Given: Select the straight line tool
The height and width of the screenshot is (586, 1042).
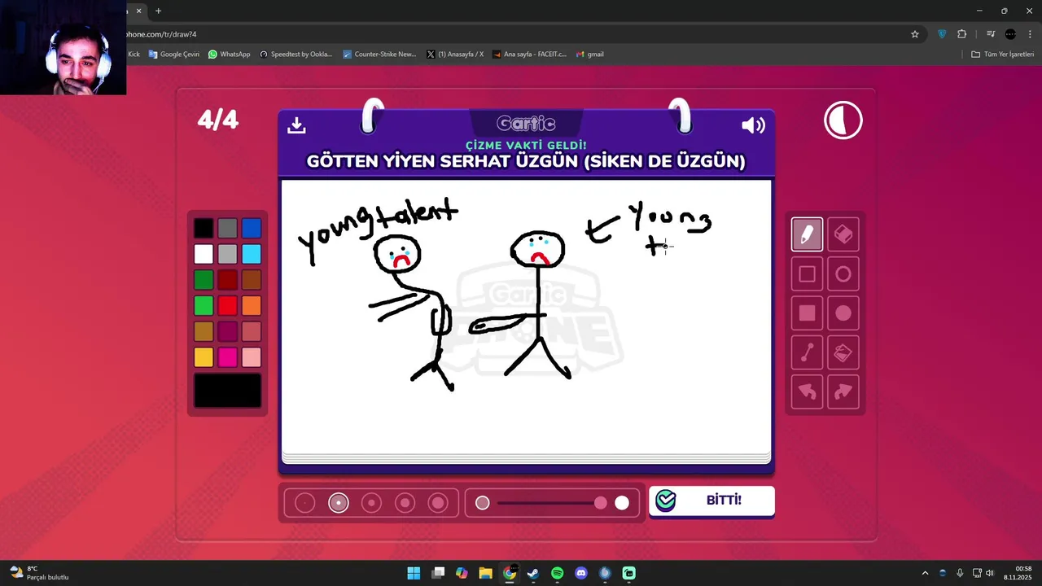Looking at the screenshot, I should coord(807,352).
